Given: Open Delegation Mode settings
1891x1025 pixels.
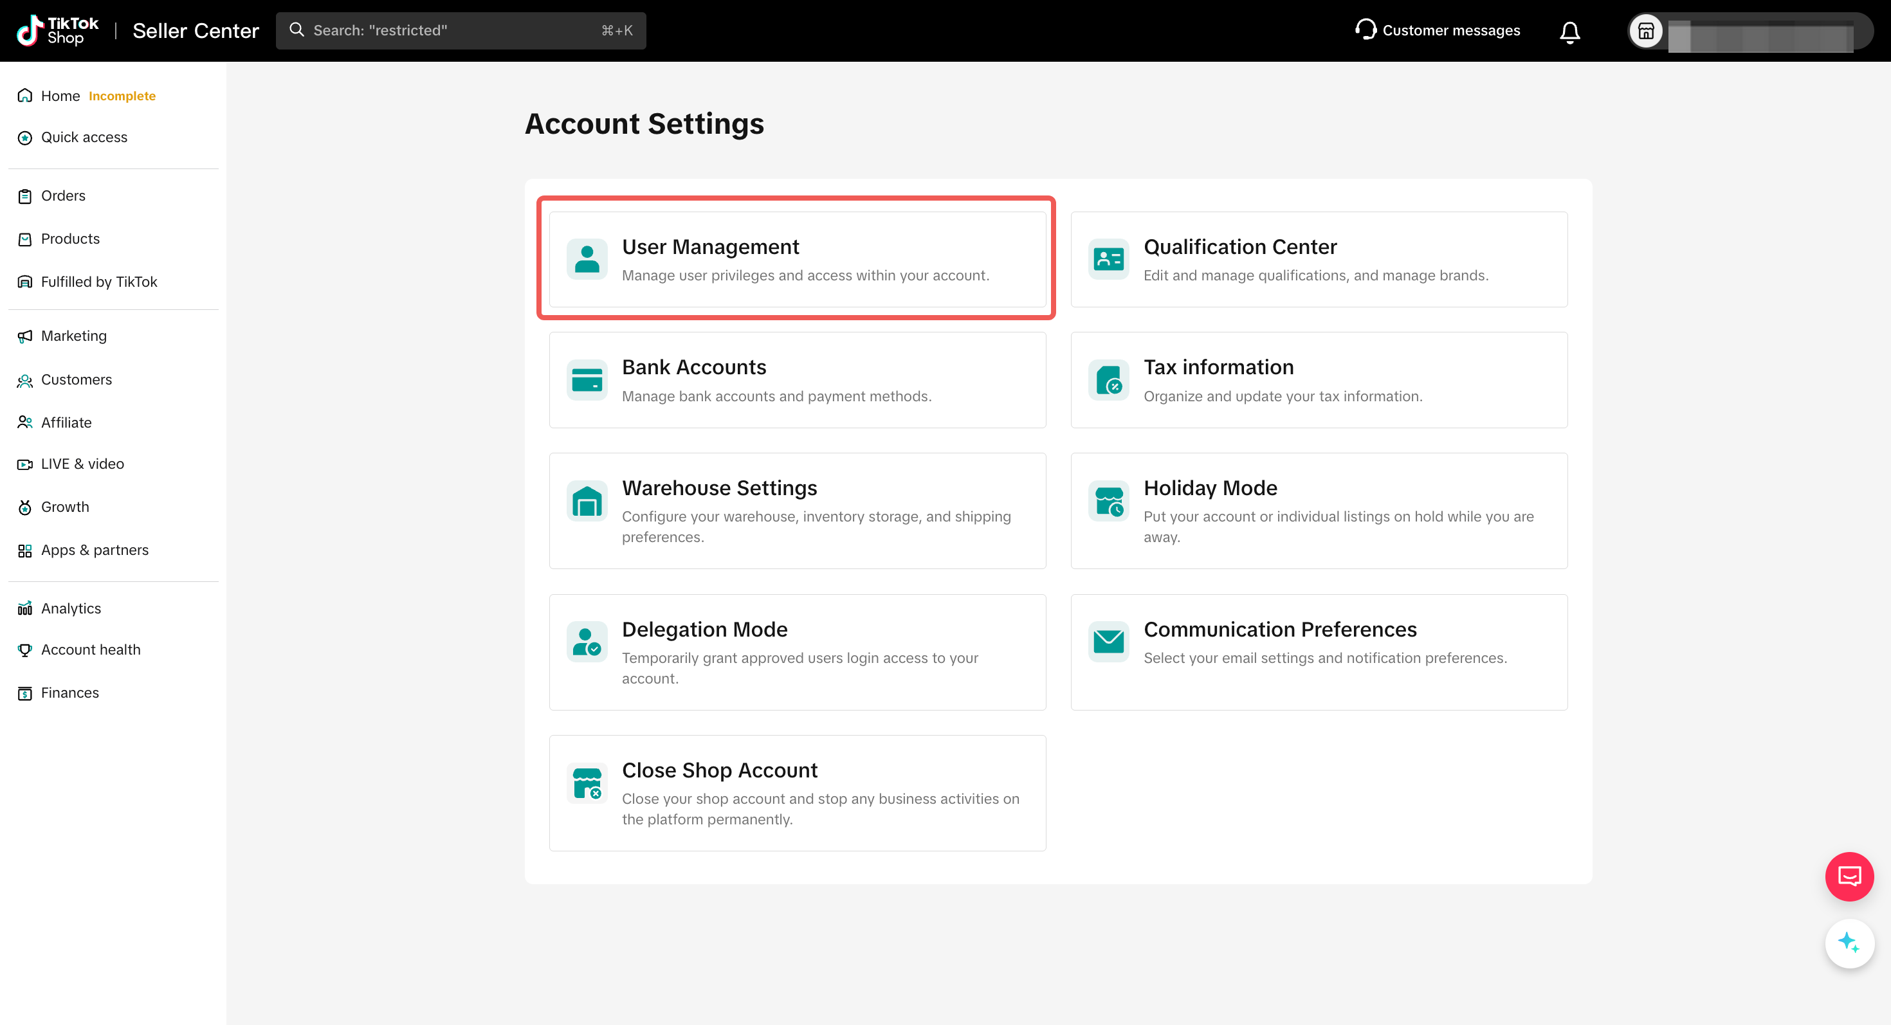Looking at the screenshot, I should click(797, 651).
